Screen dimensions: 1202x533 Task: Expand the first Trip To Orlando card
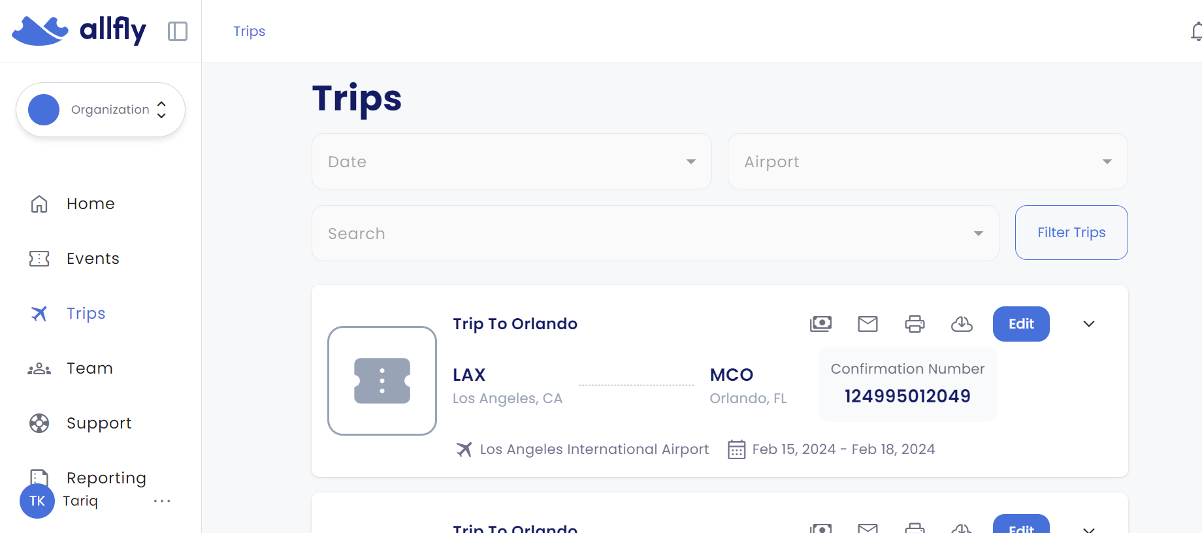coord(1089,324)
